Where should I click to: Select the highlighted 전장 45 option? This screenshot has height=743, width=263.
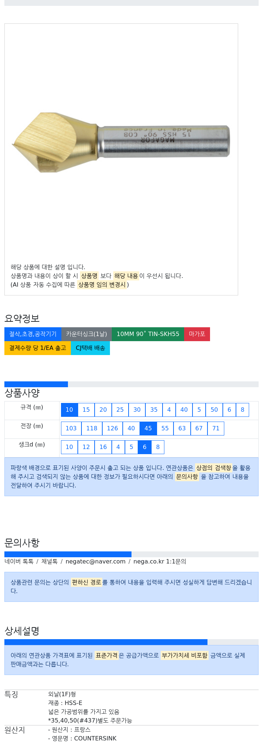pos(148,429)
